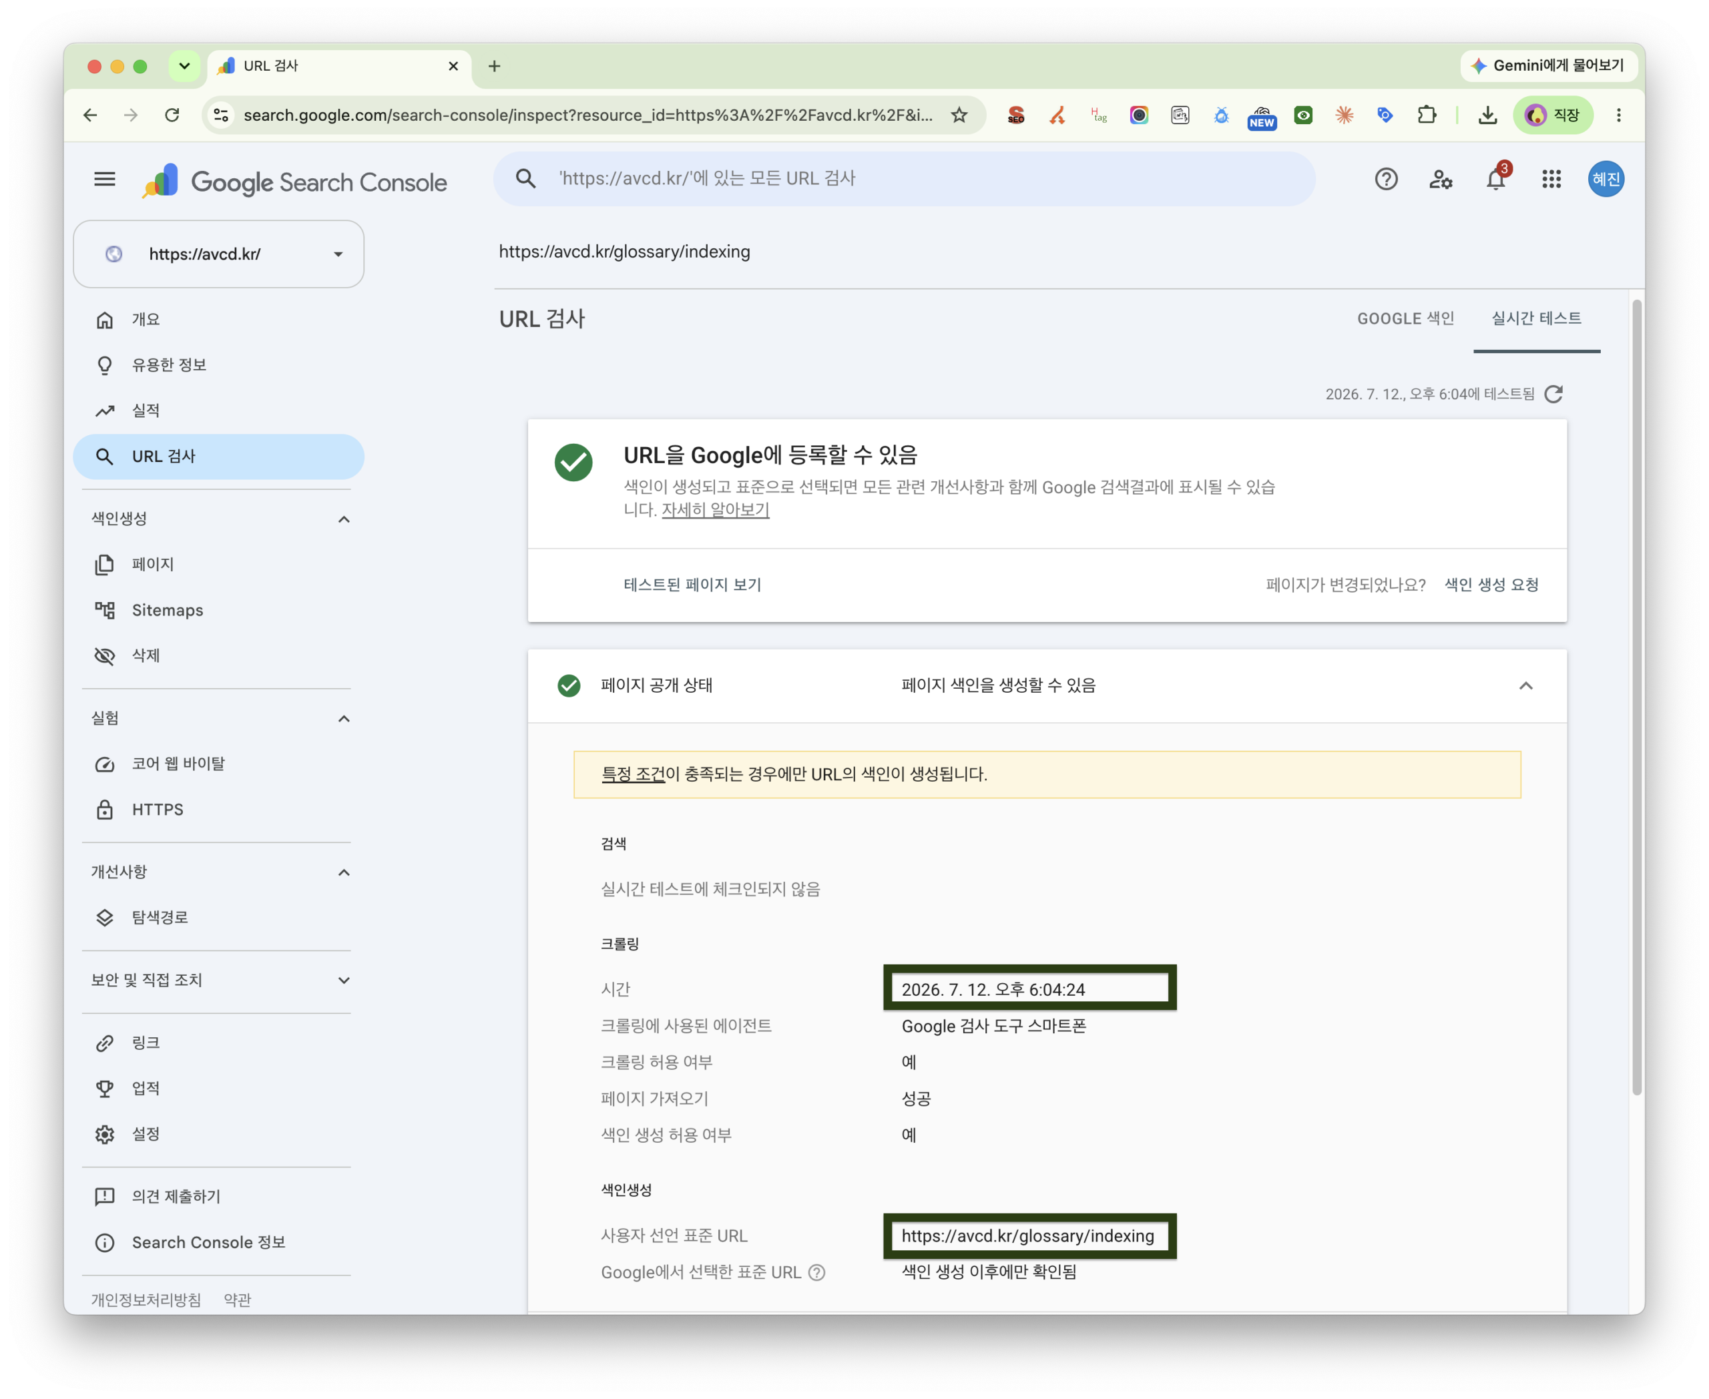1709x1399 pixels.
Task: Open the 직장 Chrome profile button
Action: 1553,115
